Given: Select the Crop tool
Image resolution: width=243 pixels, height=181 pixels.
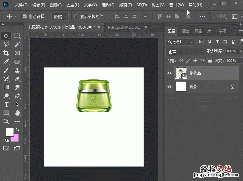Looking at the screenshot, I should coord(6,53).
